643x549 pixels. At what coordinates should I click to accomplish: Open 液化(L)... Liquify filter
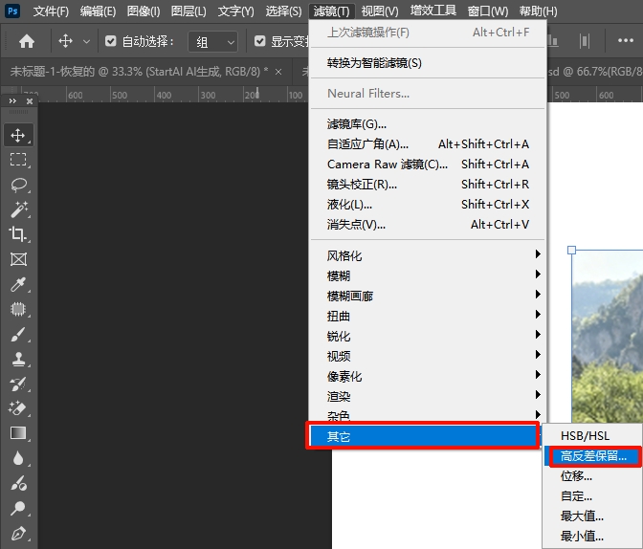click(427, 204)
